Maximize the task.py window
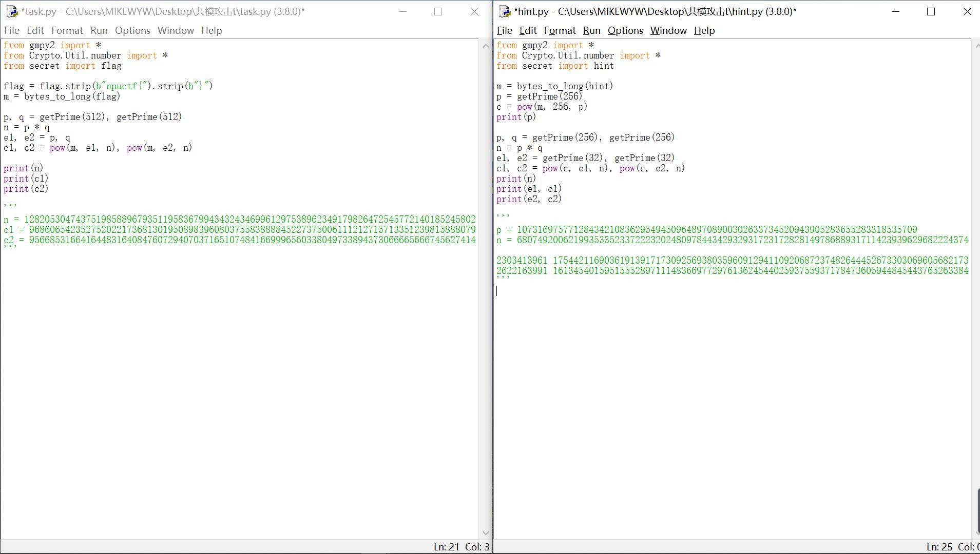 click(x=438, y=11)
